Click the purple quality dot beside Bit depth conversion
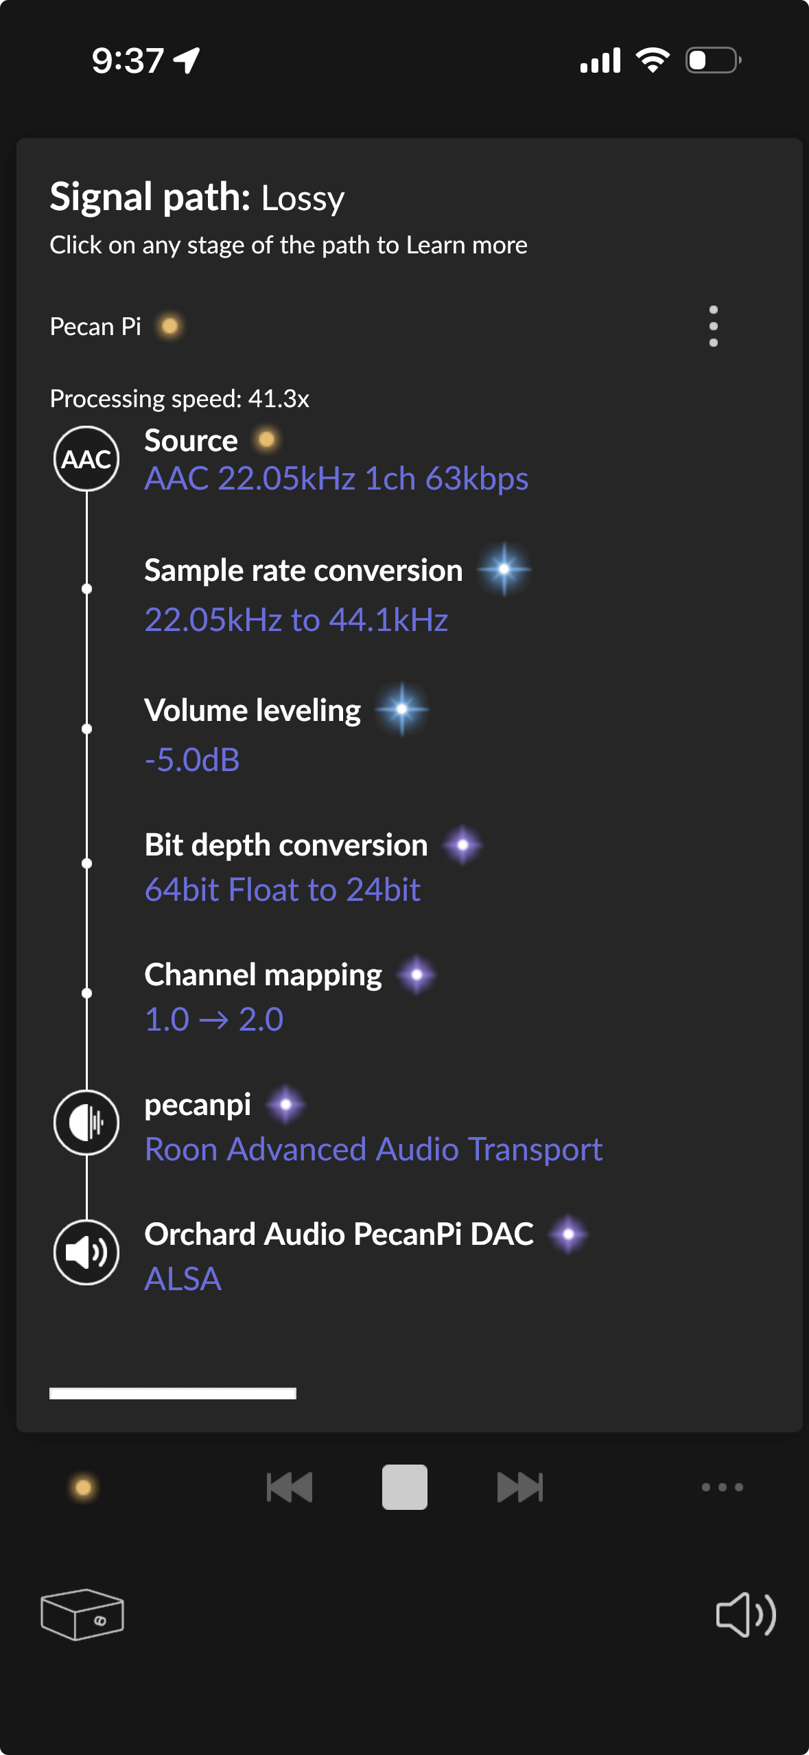The width and height of the screenshot is (809, 1755). point(463,845)
